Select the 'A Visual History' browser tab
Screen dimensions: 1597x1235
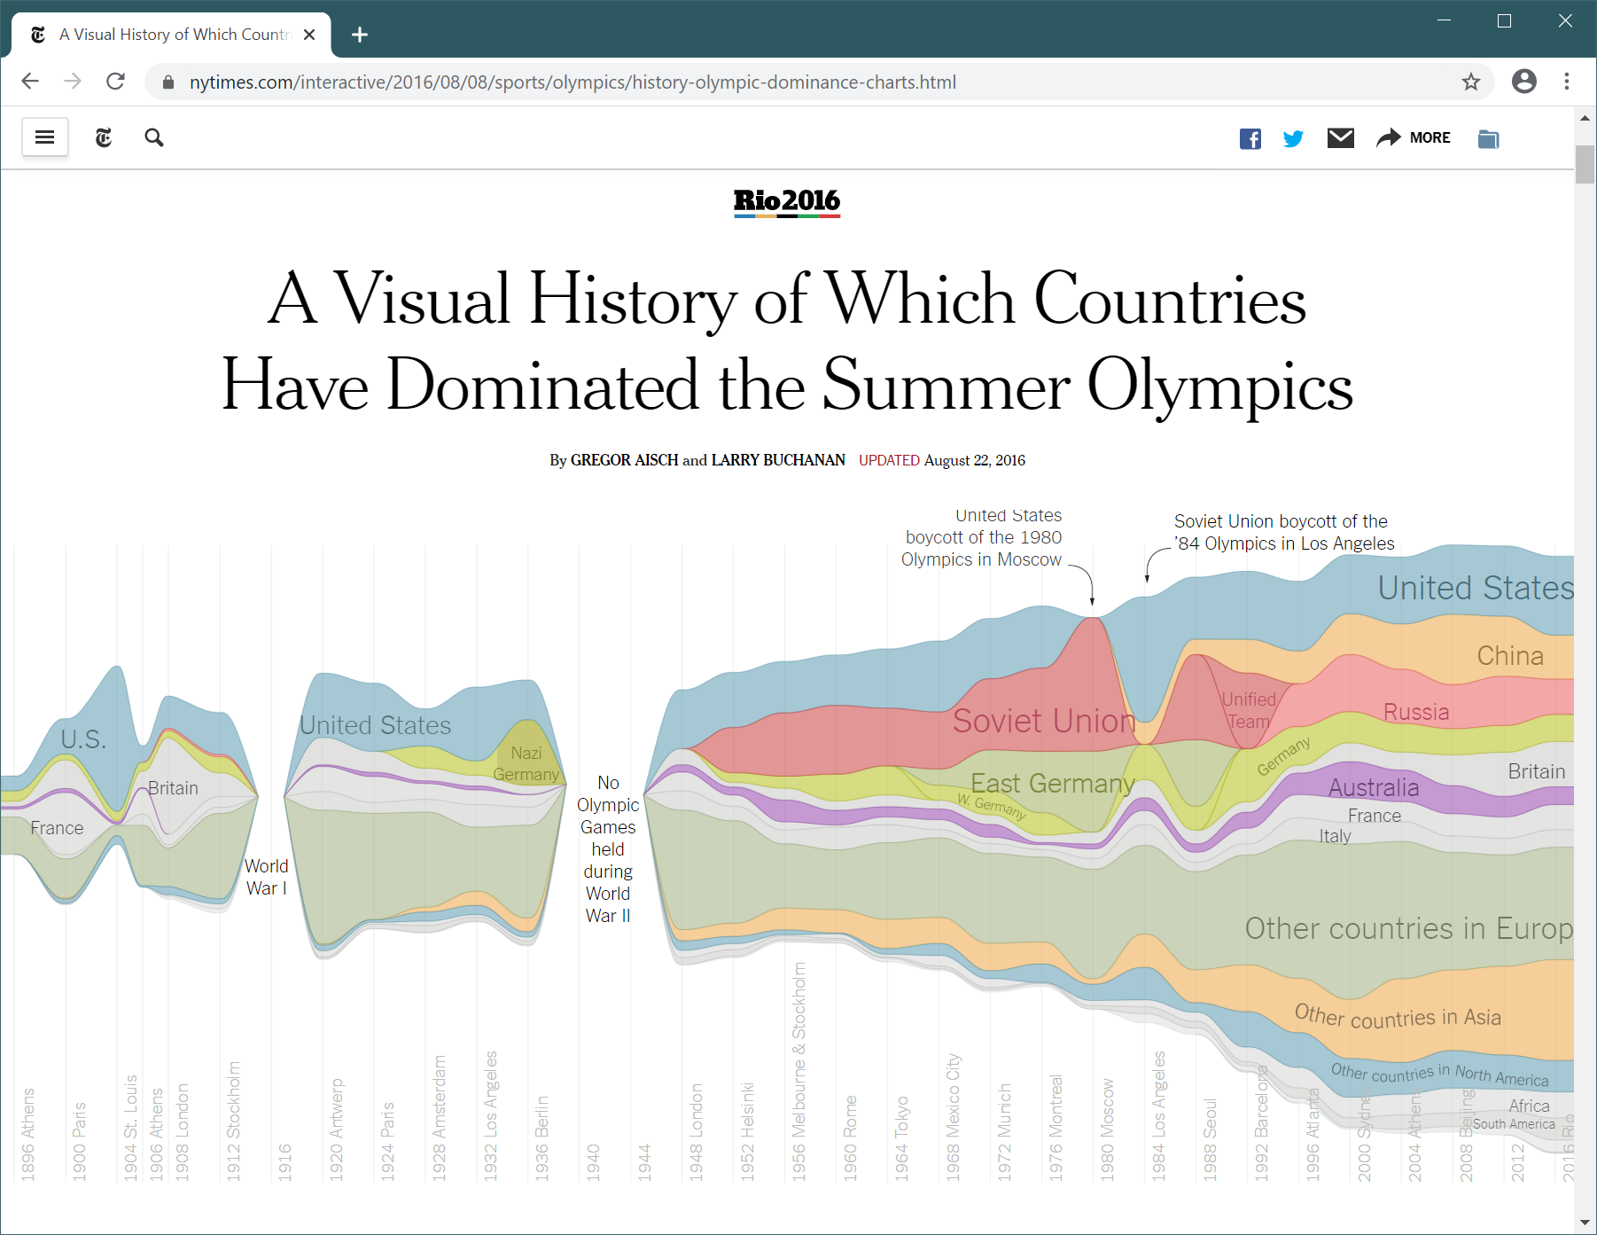tap(173, 35)
